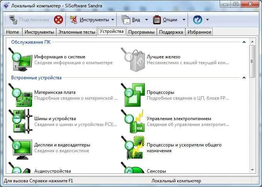Click the Сведения о видеосистеме description
262x187 pixels.
coord(62,151)
